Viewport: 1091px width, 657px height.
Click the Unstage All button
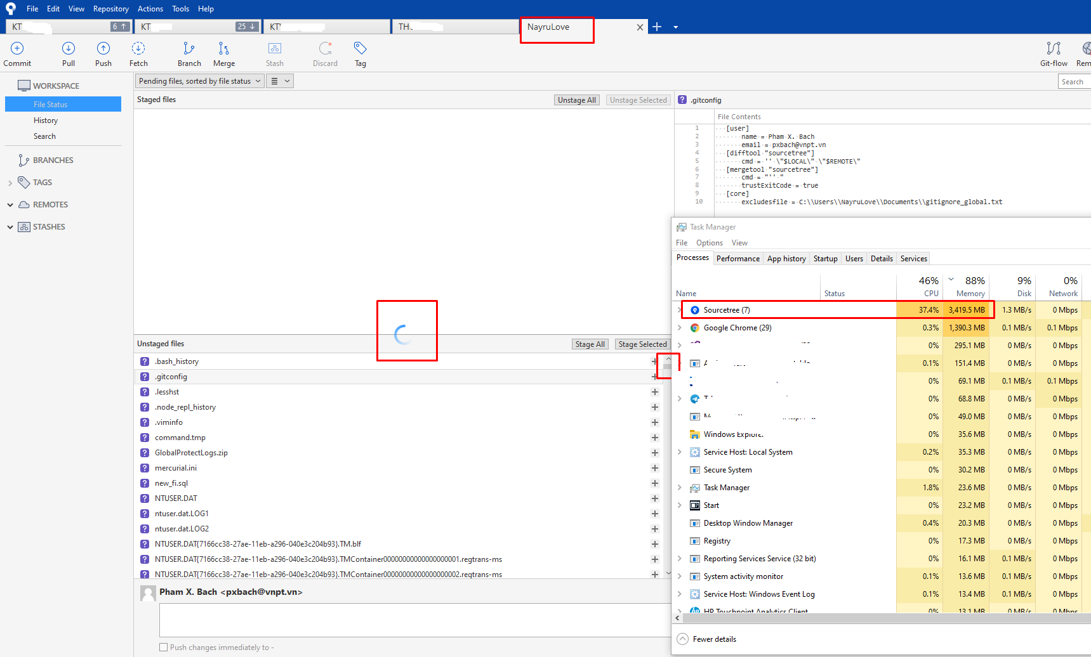577,100
